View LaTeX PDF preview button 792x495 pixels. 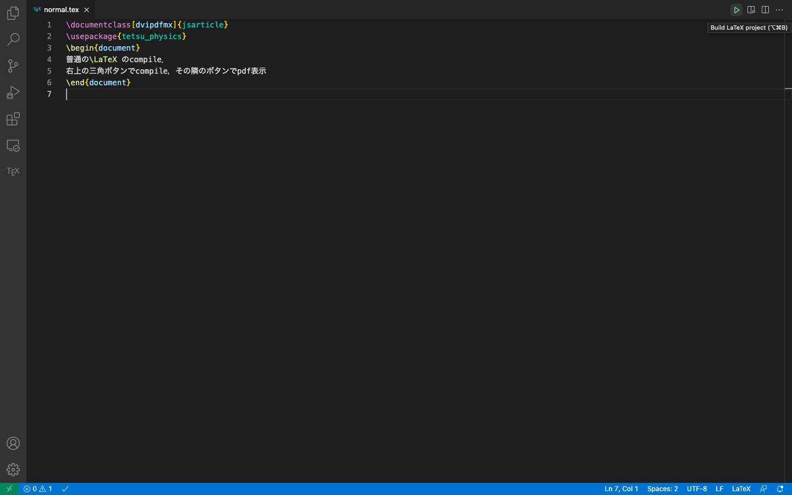pyautogui.click(x=751, y=10)
